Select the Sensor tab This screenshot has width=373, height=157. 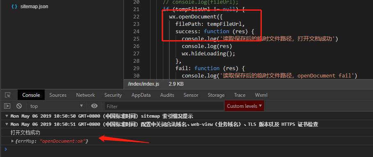191,95
